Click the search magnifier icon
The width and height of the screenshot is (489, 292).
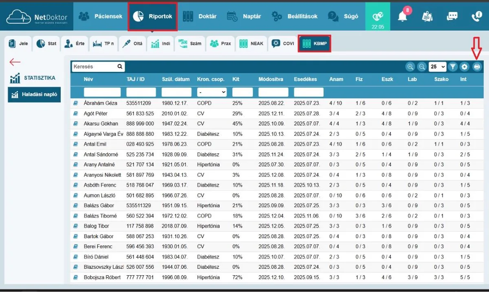(120, 66)
